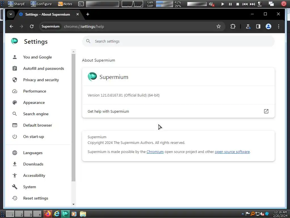
Task: Open Accessibility settings
Action: coord(34,175)
